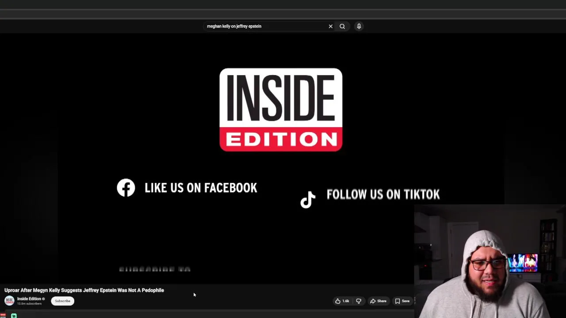Clear the search box with the X icon

330,26
